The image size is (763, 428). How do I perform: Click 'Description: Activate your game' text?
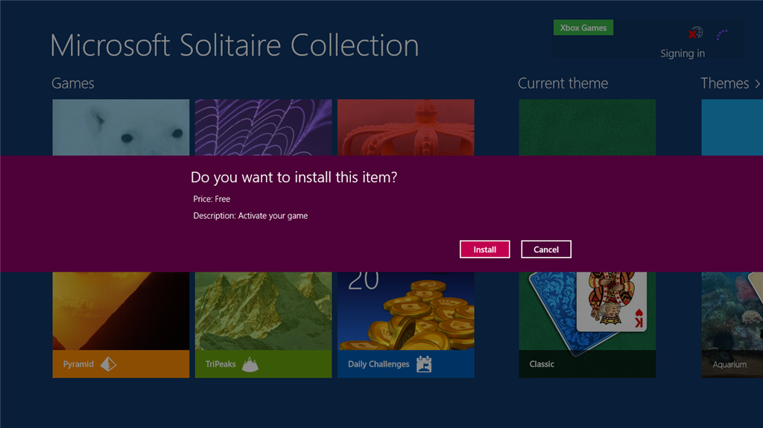pyautogui.click(x=250, y=215)
